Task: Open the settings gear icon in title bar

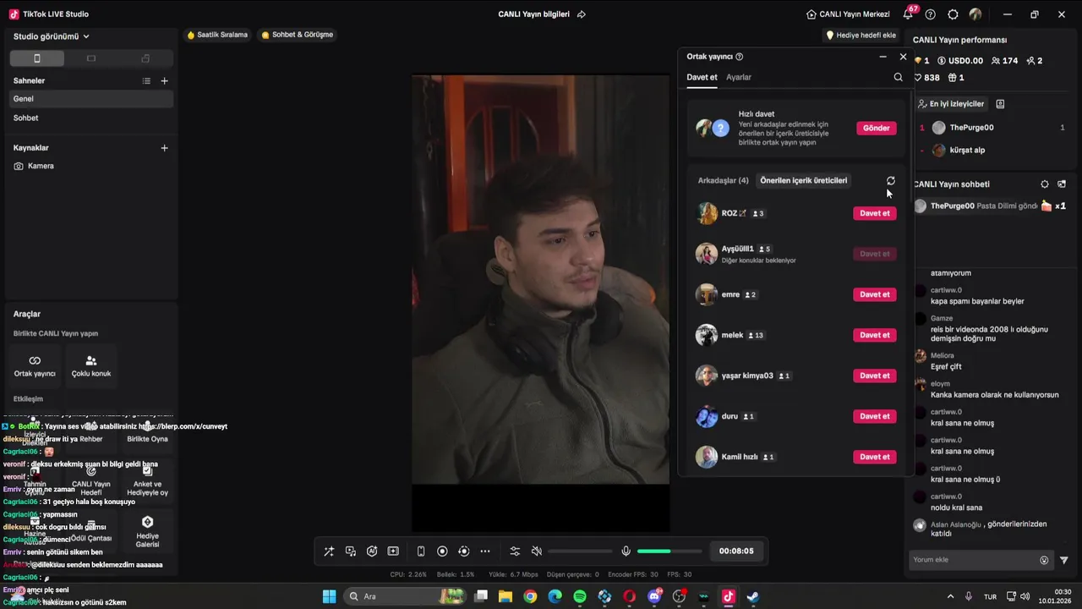Action: click(953, 14)
